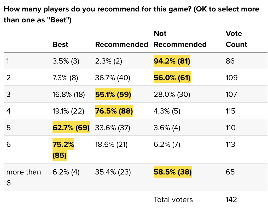268x219 pixels.
Task: Click the highlighted 62.7% (69) Best cell
Action: [x=71, y=127]
